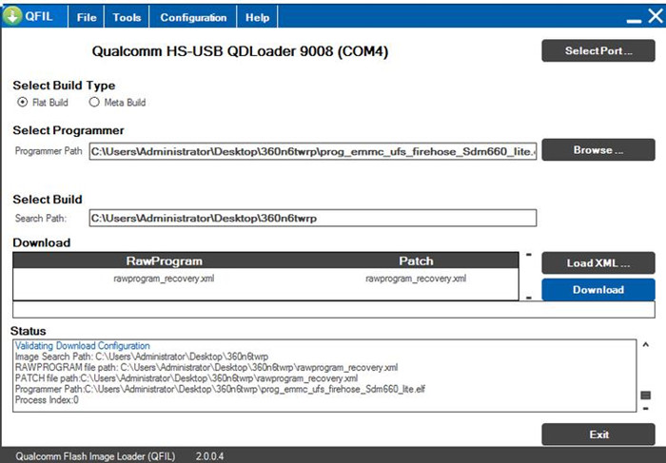Click the Patch column header
This screenshot has height=463, width=666.
(416, 261)
